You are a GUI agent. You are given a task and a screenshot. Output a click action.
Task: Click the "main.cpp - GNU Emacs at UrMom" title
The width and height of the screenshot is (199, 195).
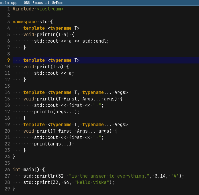pos(31,3)
